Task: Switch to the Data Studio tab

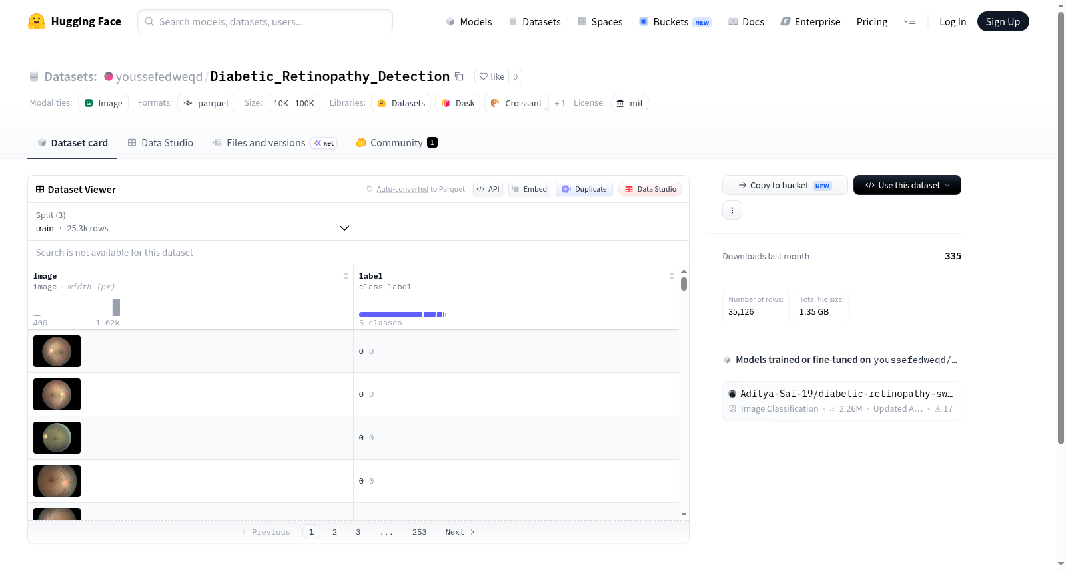Action: click(x=161, y=142)
